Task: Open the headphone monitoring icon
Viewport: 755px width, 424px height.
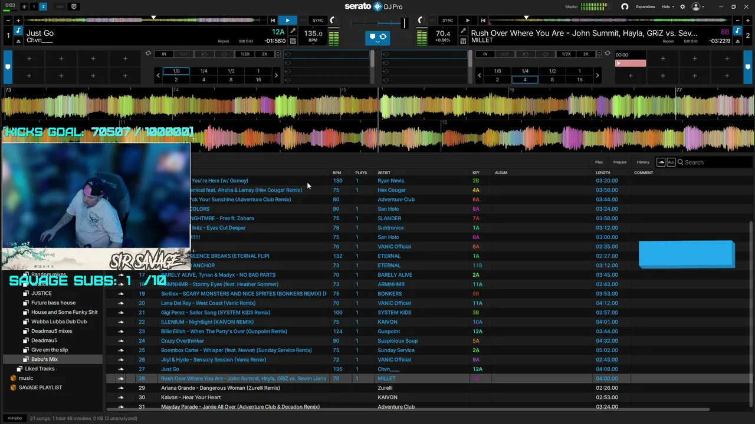Action: [x=625, y=6]
